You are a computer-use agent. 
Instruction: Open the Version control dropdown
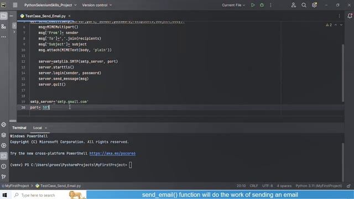point(97,5)
